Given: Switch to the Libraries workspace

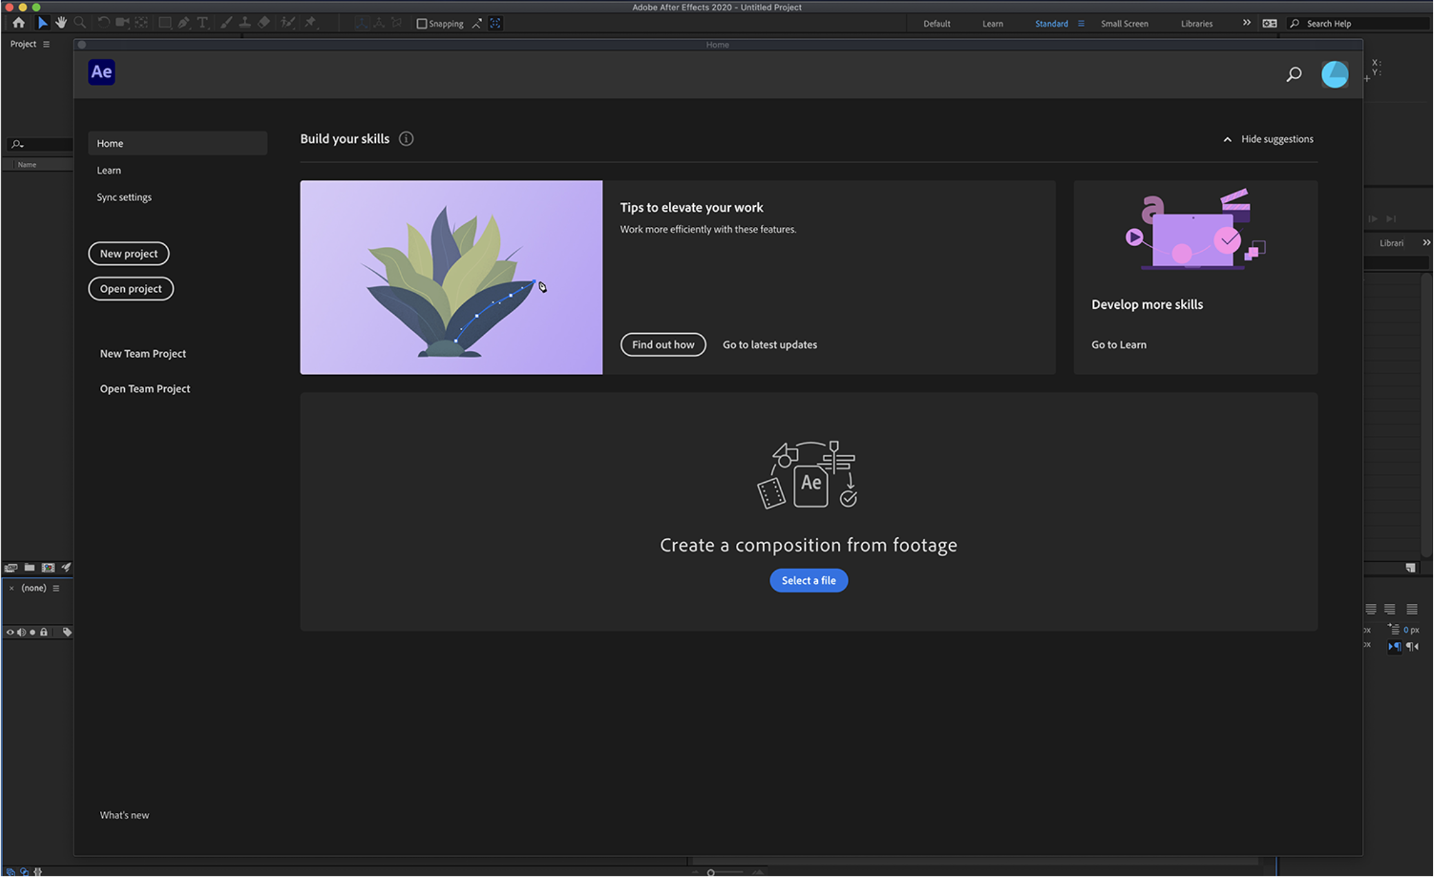Looking at the screenshot, I should tap(1197, 23).
